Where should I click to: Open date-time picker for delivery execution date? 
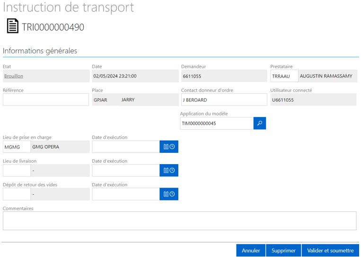169,170
